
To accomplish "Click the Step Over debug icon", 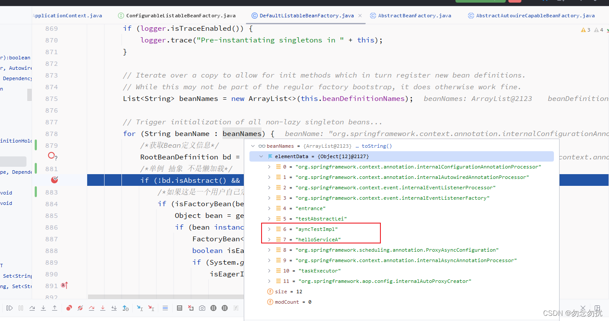I will 32,308.
